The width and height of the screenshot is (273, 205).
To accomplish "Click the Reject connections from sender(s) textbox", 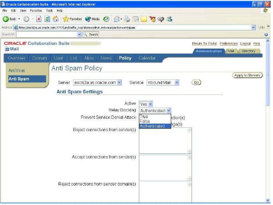I will pyautogui.click(x=165, y=141).
